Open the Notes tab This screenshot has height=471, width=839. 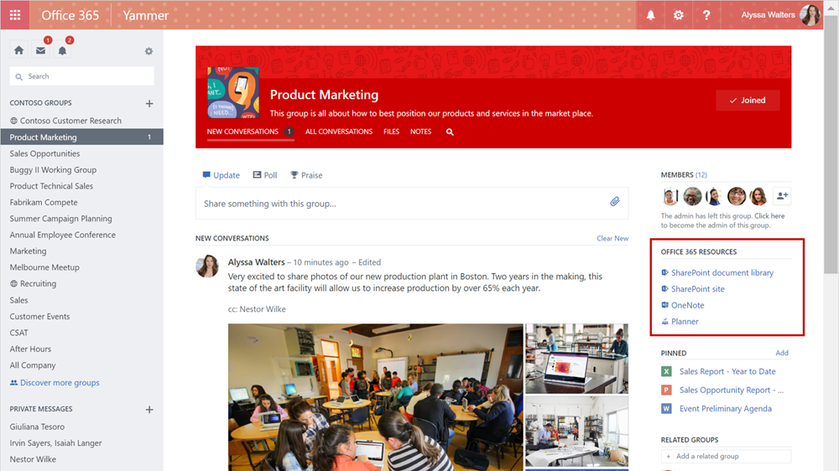click(x=420, y=132)
